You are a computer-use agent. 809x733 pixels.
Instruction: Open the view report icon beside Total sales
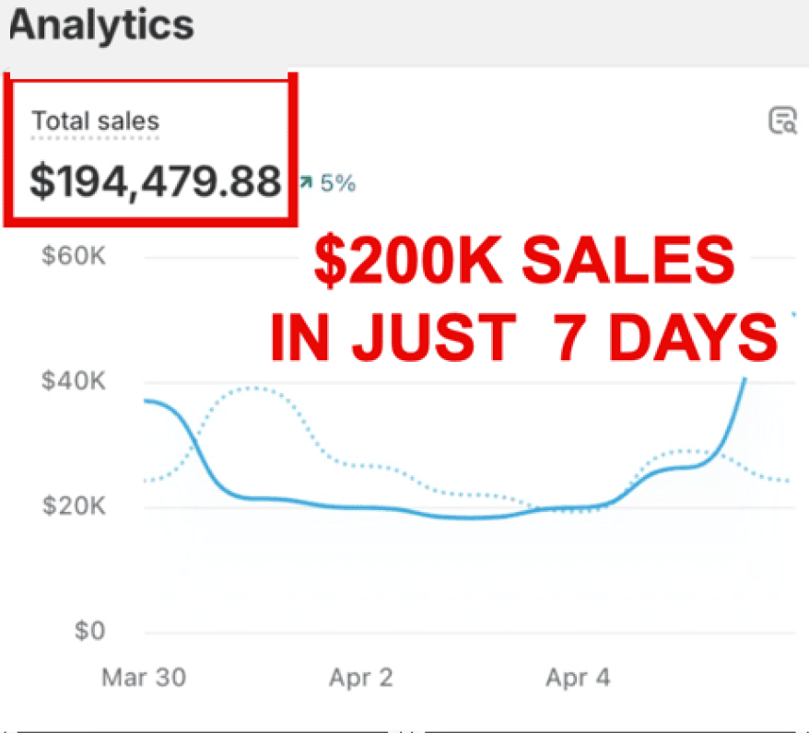pyautogui.click(x=782, y=121)
